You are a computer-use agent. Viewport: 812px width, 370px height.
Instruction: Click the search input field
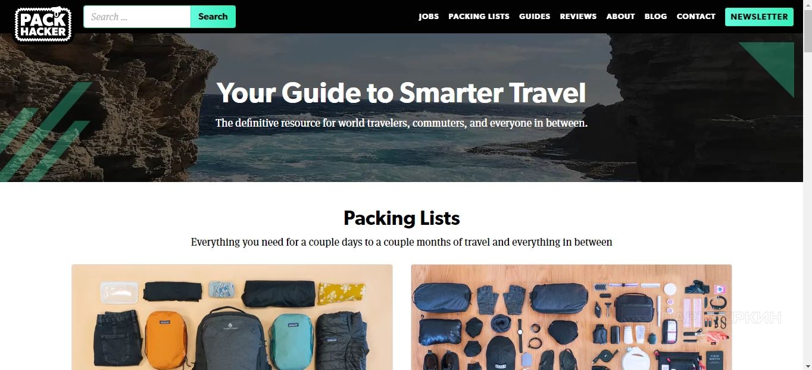click(137, 17)
